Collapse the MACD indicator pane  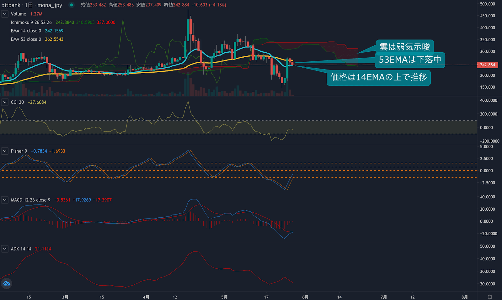tap(5, 200)
